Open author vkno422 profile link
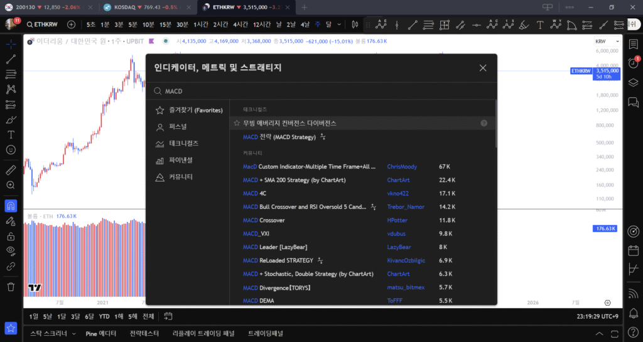 (397, 194)
